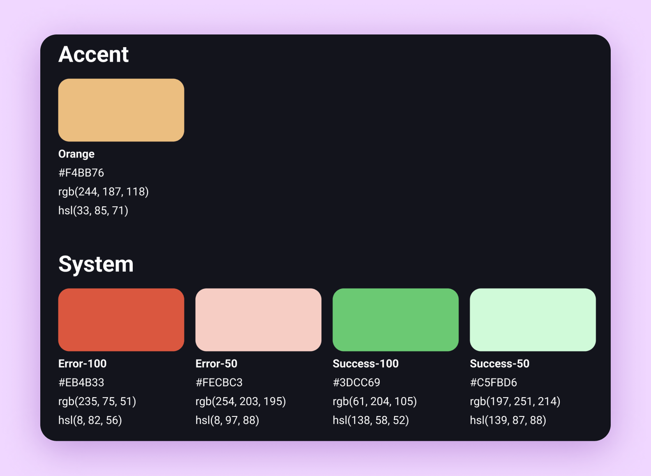
Task: Select the Error-100 red swatch
Action: [x=121, y=320]
